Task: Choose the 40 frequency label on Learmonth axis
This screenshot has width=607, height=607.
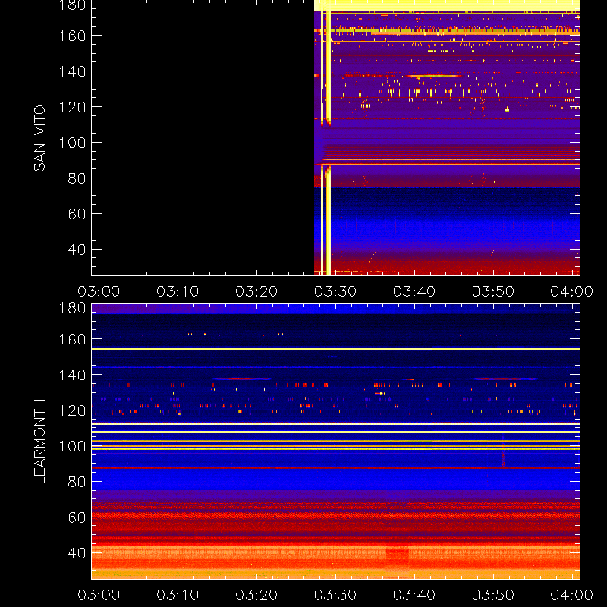Action: 77,553
